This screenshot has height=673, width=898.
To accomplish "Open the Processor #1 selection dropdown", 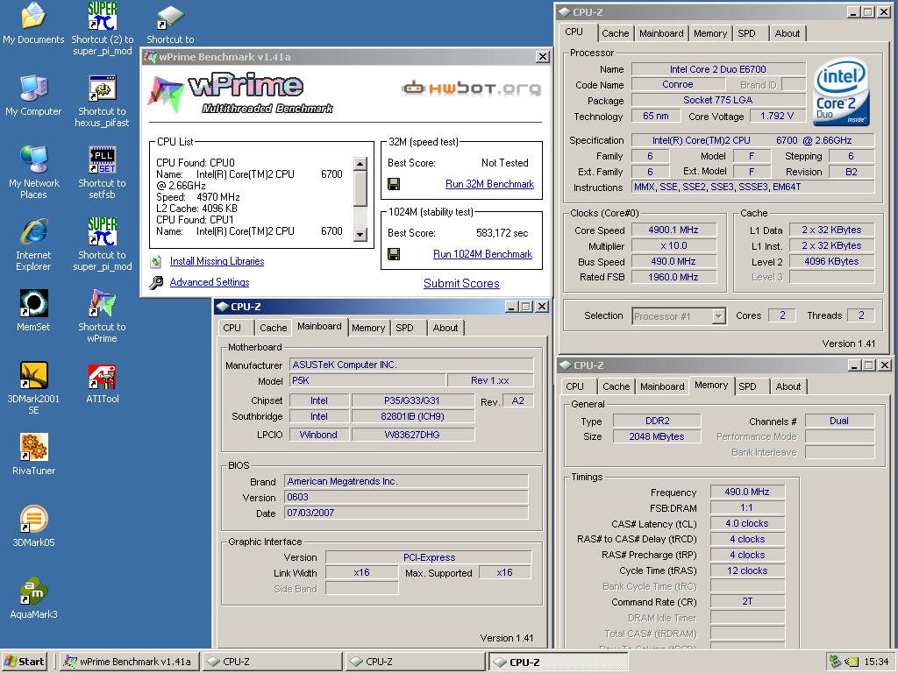I will (x=719, y=315).
